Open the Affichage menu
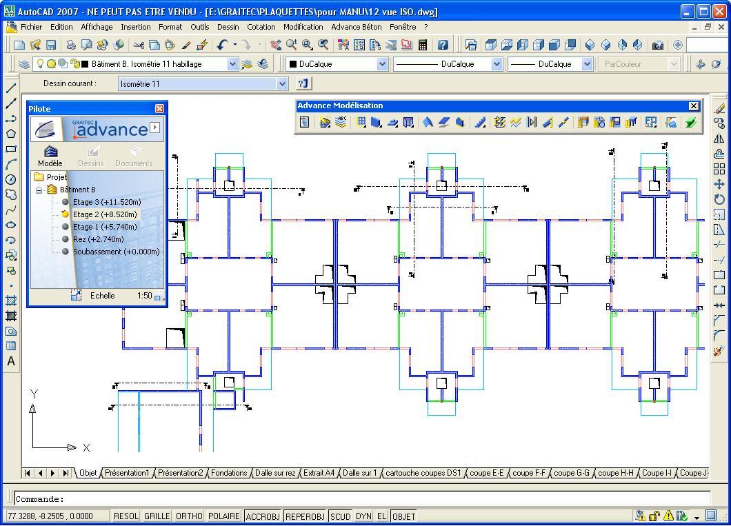The height and width of the screenshot is (526, 731). click(x=97, y=27)
